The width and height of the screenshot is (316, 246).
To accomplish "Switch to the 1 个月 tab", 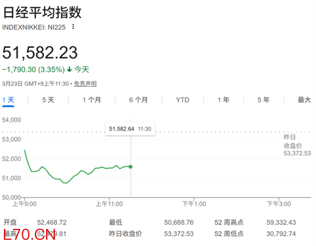I will tap(92, 100).
